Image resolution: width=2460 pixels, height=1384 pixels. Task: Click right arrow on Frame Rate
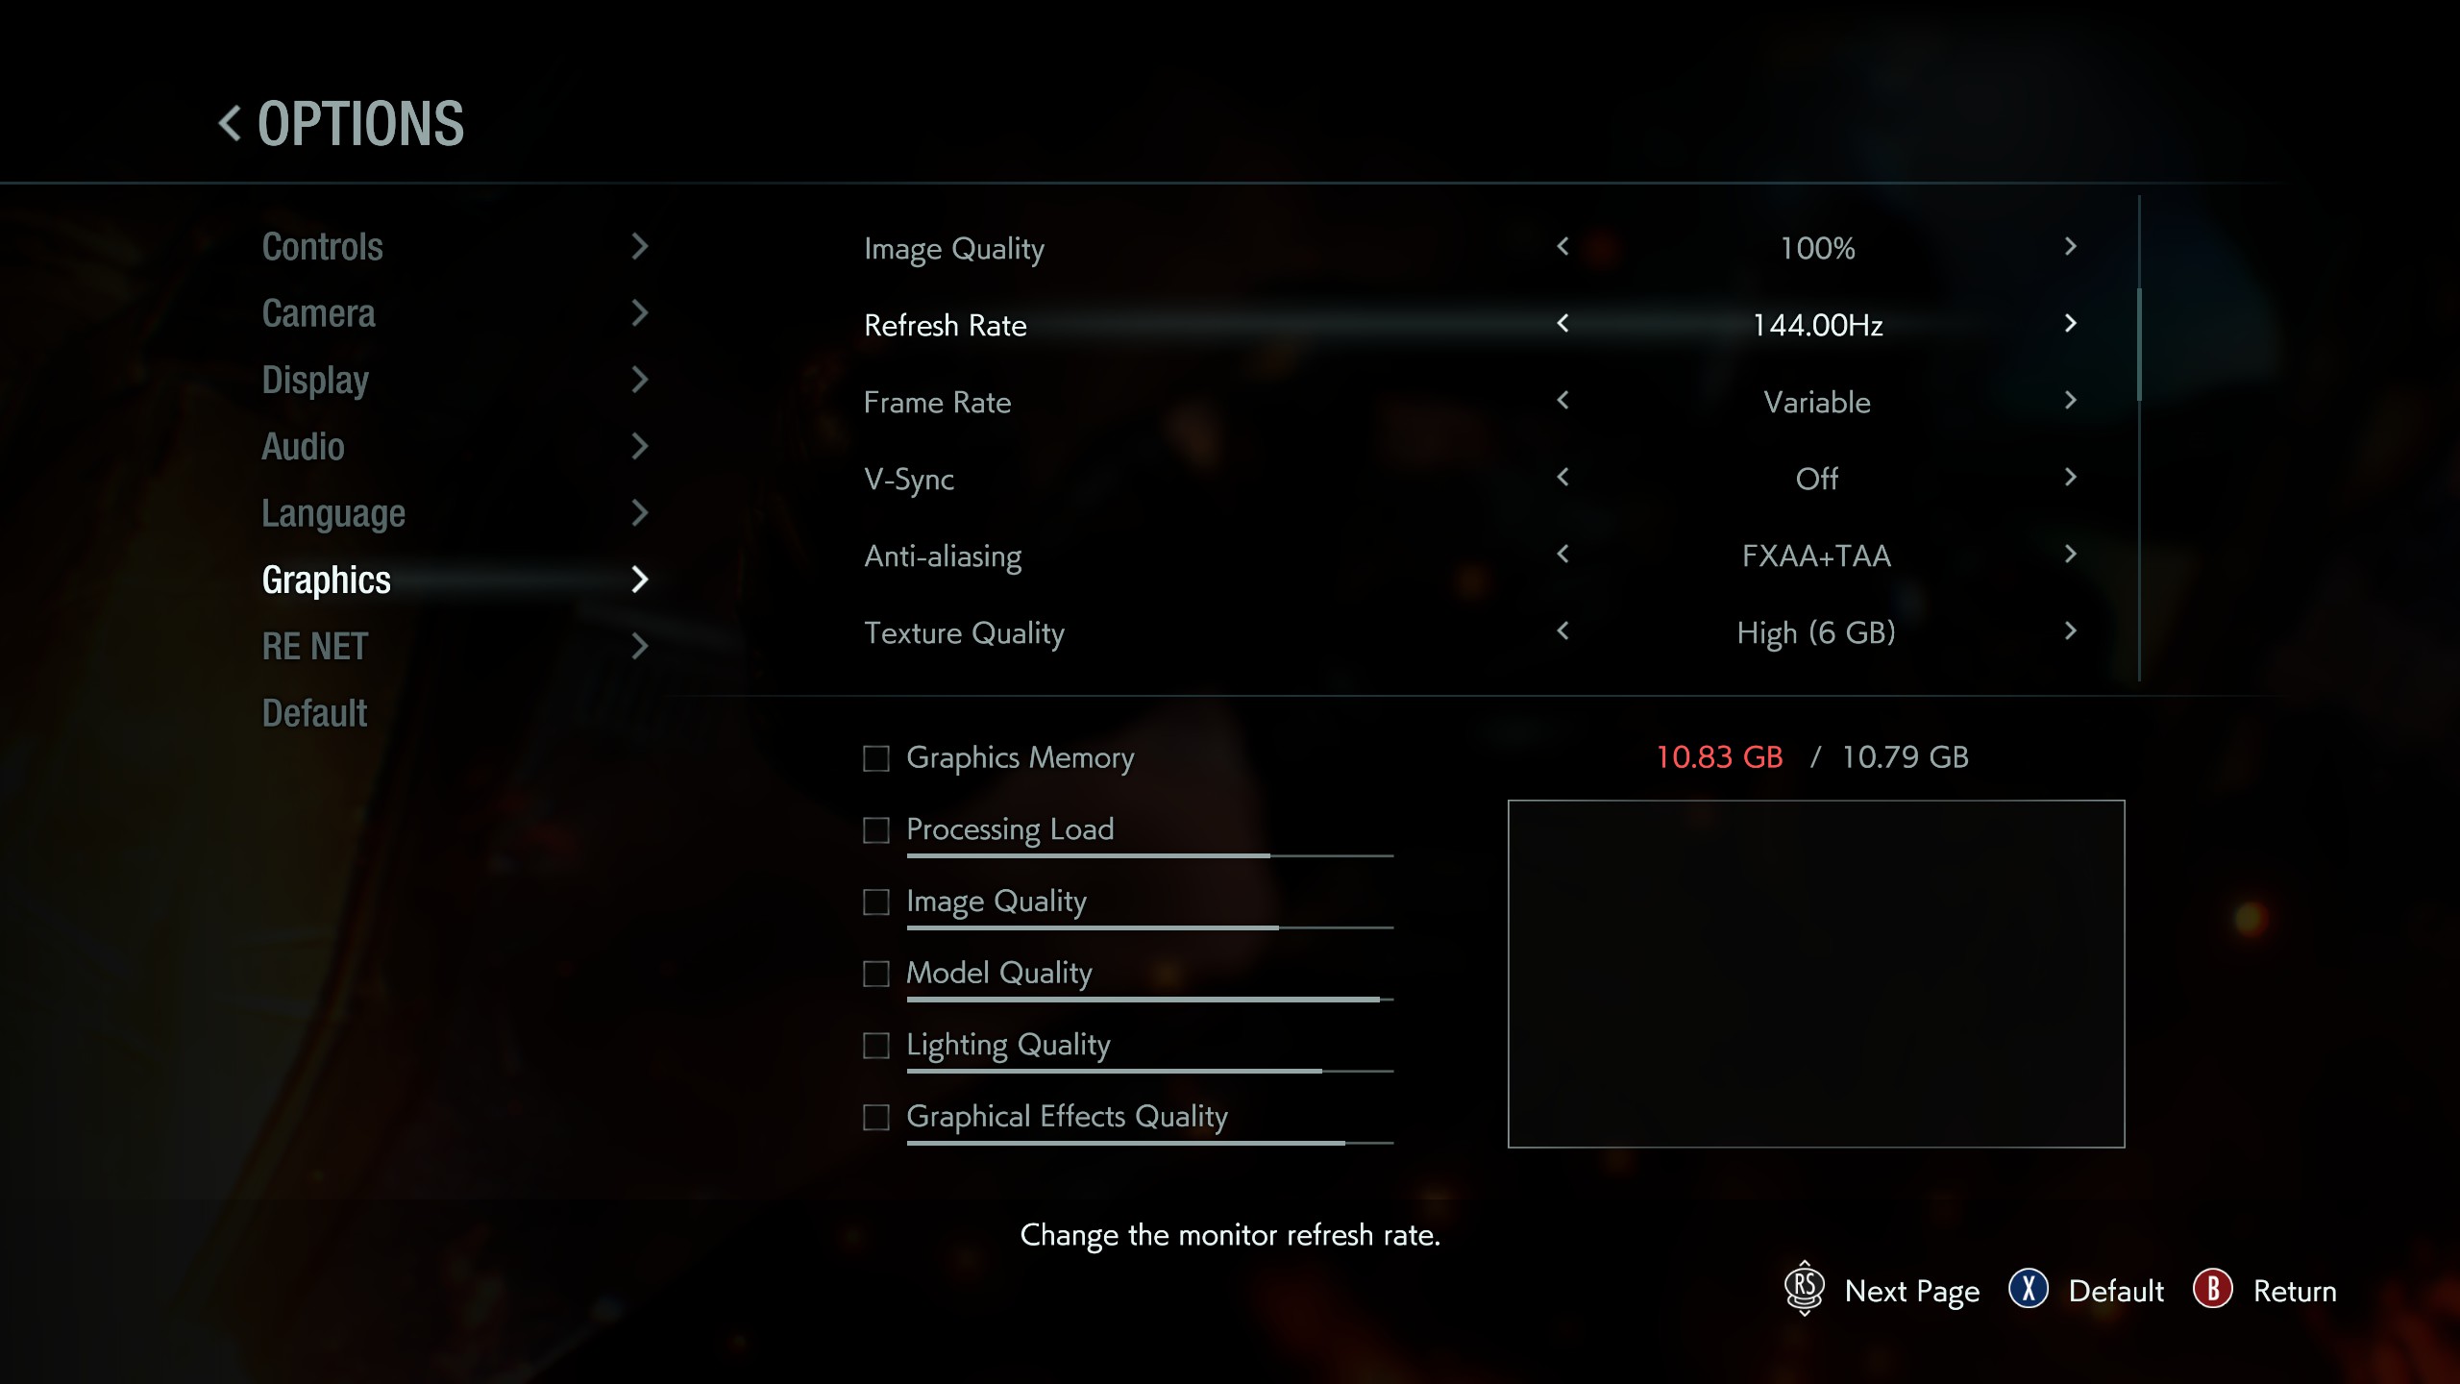click(2070, 401)
